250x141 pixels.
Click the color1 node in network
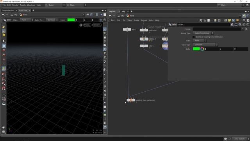click(144, 46)
